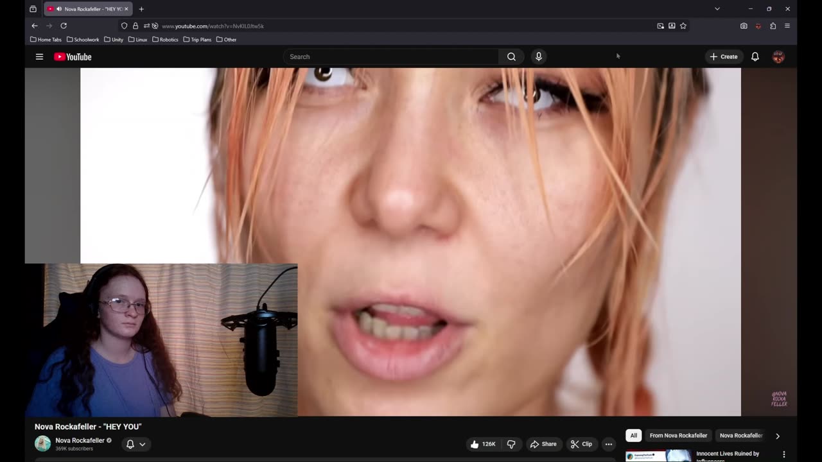Bookmark this page with star icon
Image resolution: width=822 pixels, height=462 pixels.
tap(683, 26)
